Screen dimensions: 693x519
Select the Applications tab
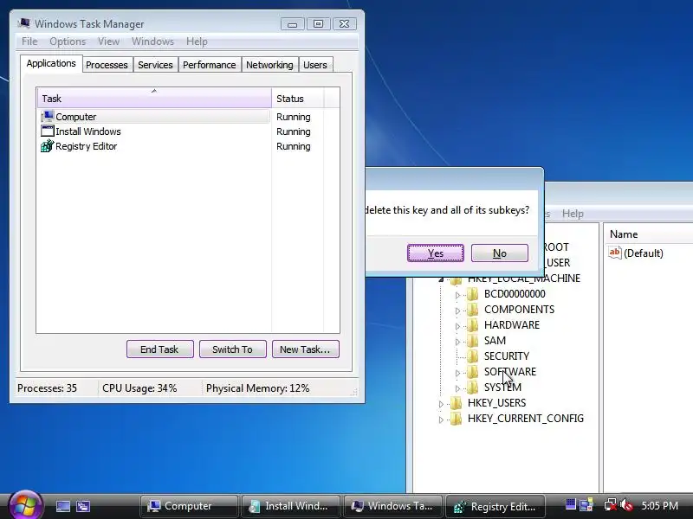(51, 63)
